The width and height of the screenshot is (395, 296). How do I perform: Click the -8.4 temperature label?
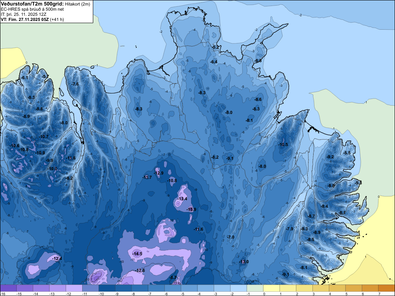pyautogui.click(x=324, y=206)
